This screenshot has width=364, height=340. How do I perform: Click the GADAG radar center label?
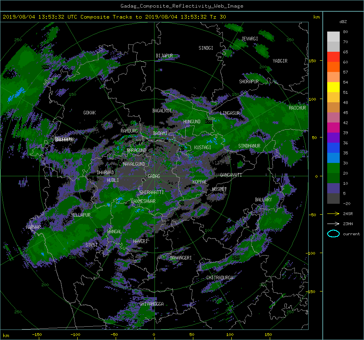[154, 176]
